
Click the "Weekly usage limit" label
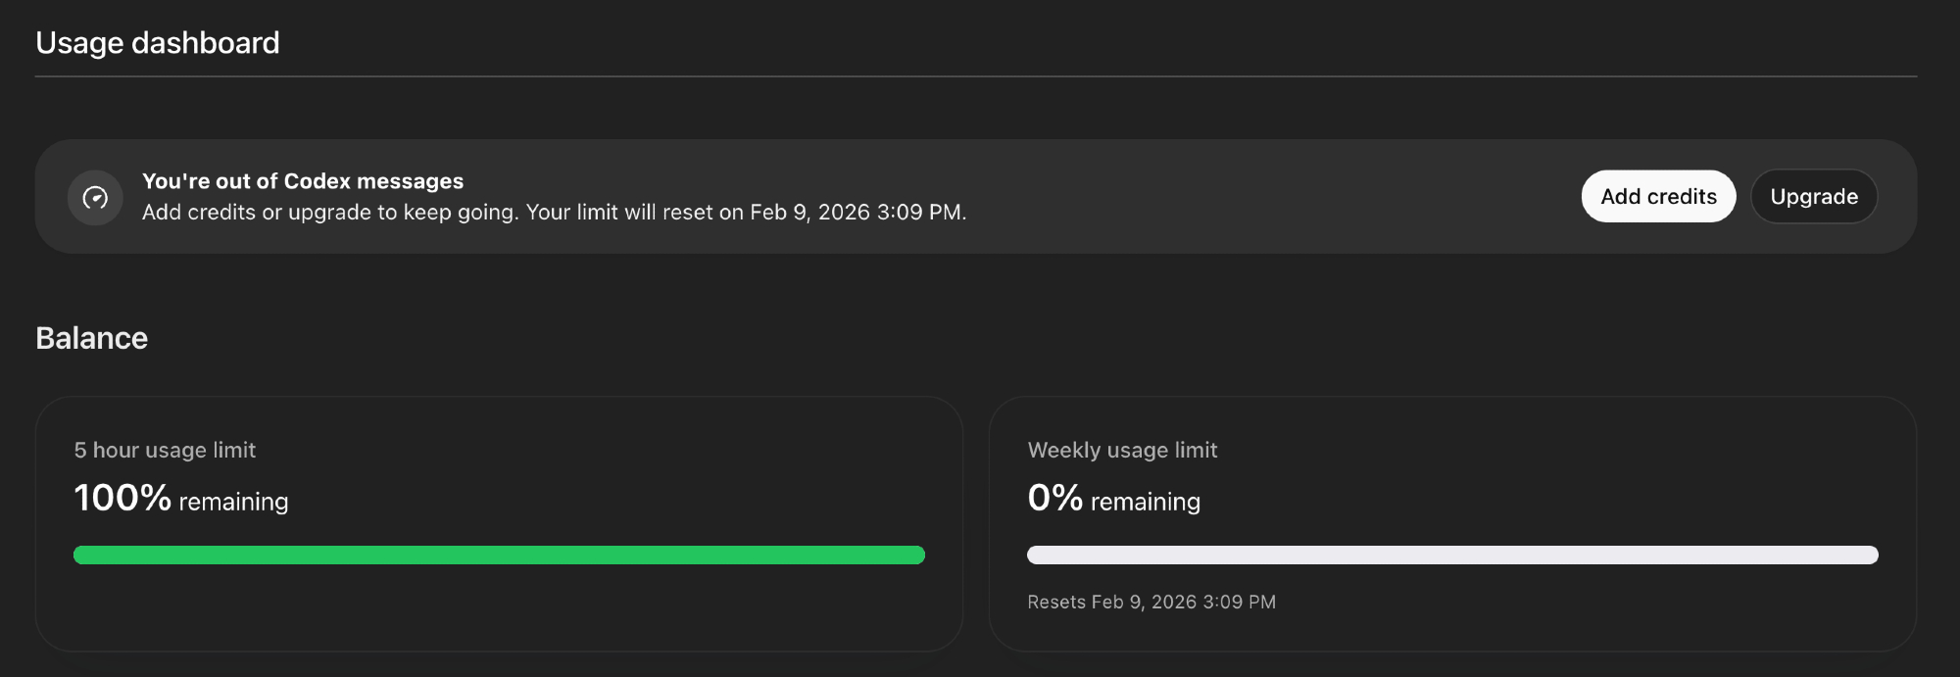click(x=1122, y=451)
